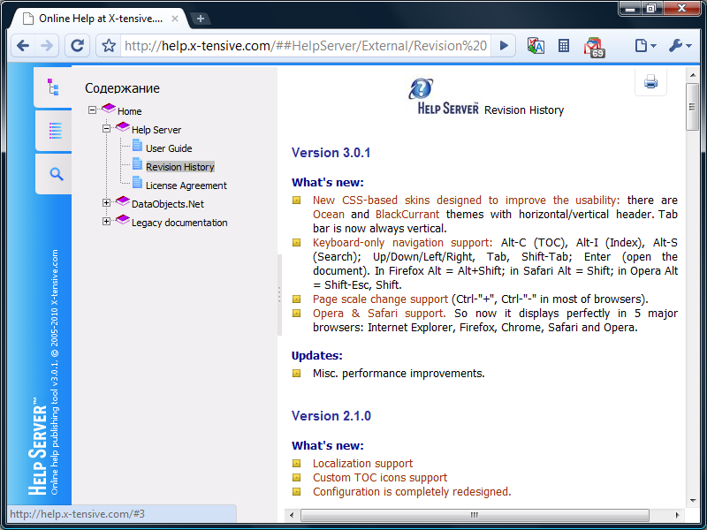Click the Ocean theme text
This screenshot has width=707, height=530.
coord(329,214)
